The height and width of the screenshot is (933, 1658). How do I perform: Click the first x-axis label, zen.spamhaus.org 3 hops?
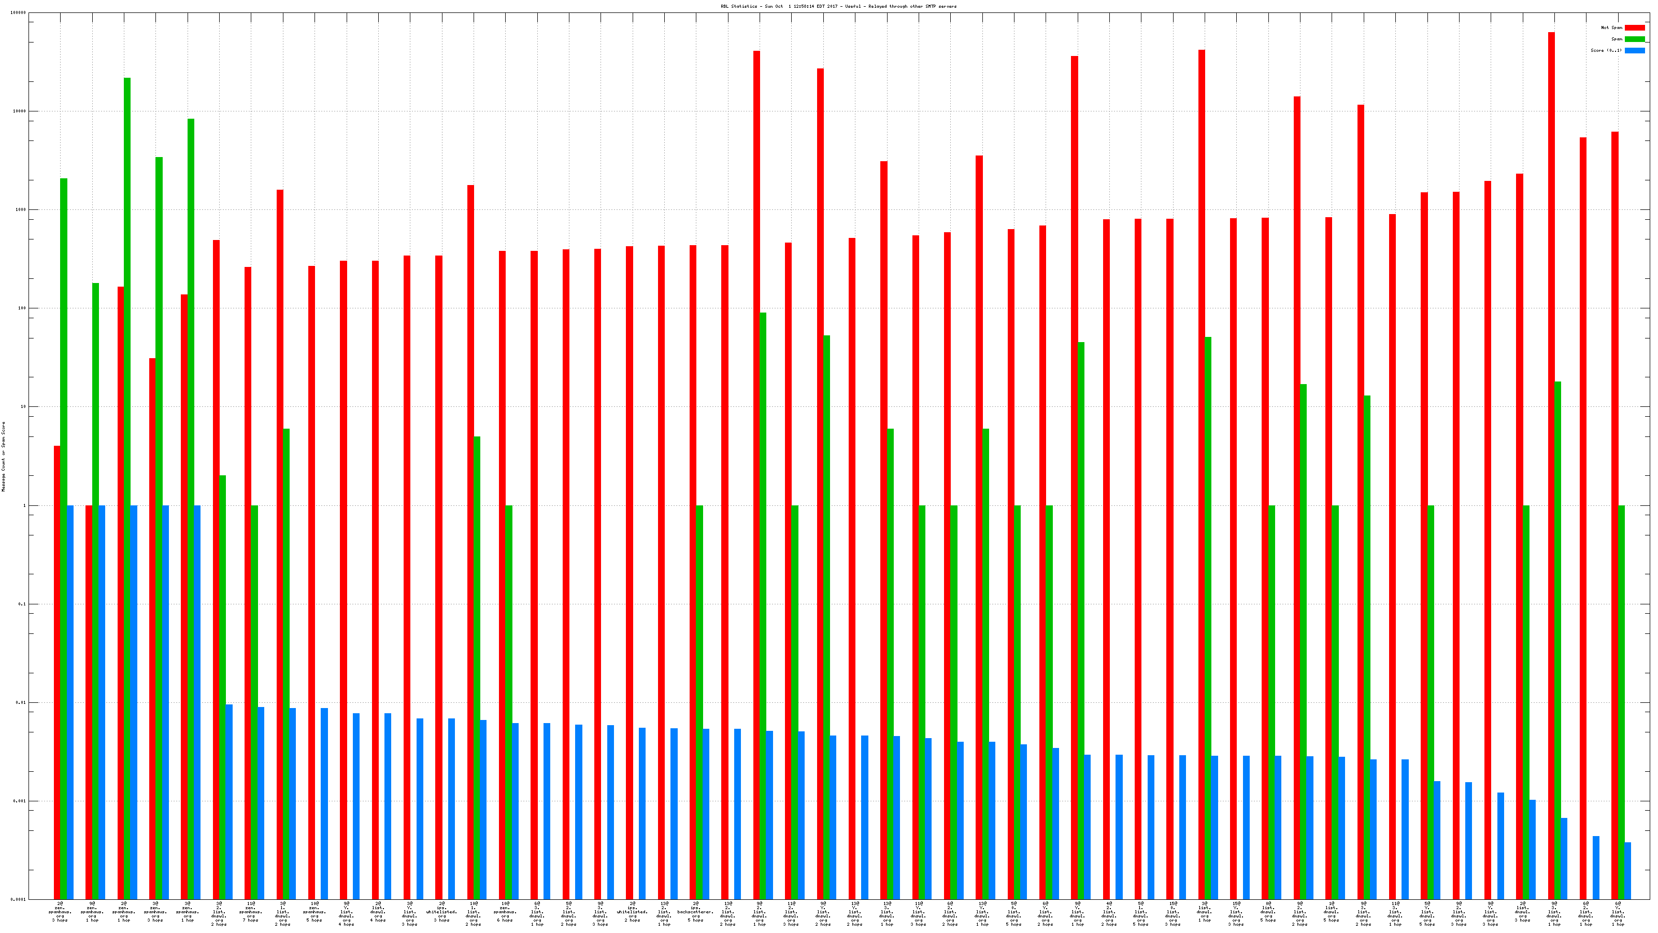pyautogui.click(x=60, y=912)
